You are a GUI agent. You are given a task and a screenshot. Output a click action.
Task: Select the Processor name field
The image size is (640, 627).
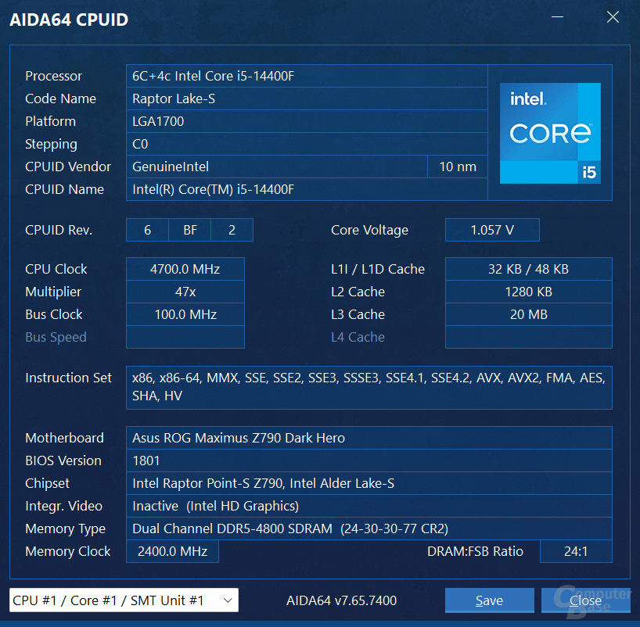pyautogui.click(x=307, y=76)
